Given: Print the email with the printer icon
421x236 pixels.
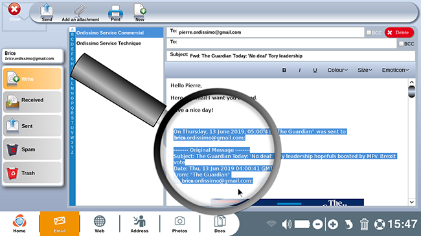Looking at the screenshot, I should pos(115,12).
